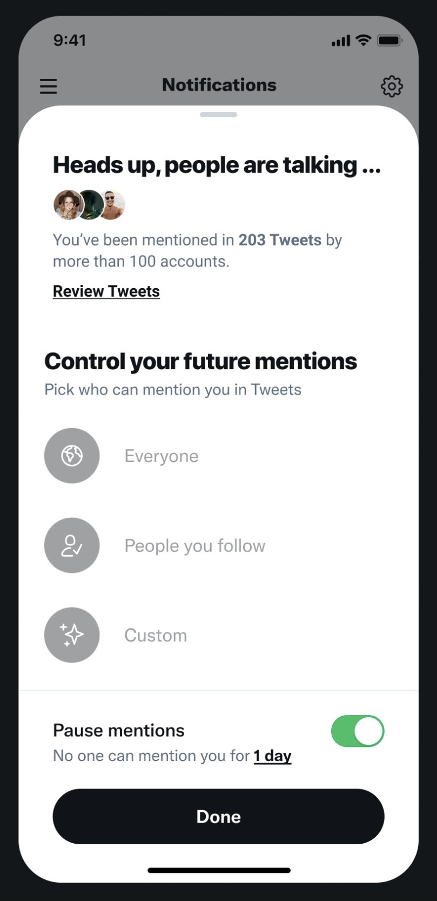Tap the middle dark avatar photo
437x901 pixels.
click(91, 205)
